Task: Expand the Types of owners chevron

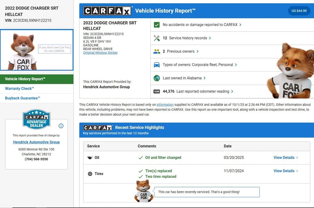Action: (236, 65)
